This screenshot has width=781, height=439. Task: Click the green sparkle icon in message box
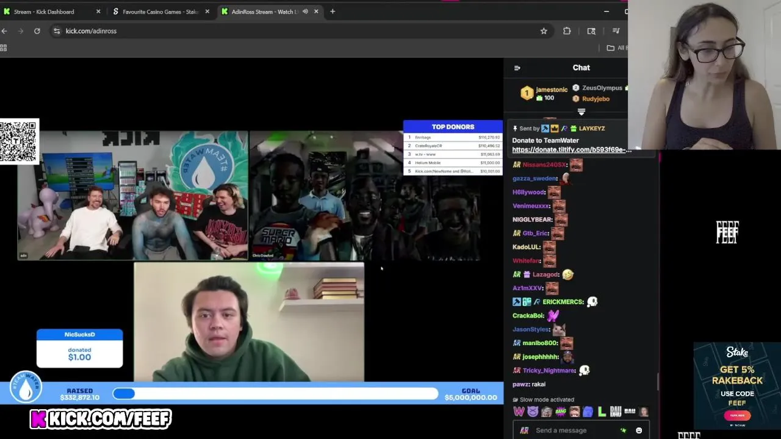(623, 430)
